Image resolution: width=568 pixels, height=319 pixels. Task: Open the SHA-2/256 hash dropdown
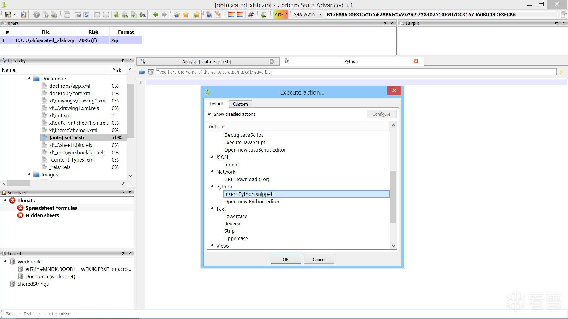coord(320,14)
